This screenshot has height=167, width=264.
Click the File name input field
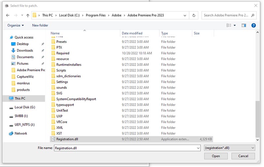(125, 148)
